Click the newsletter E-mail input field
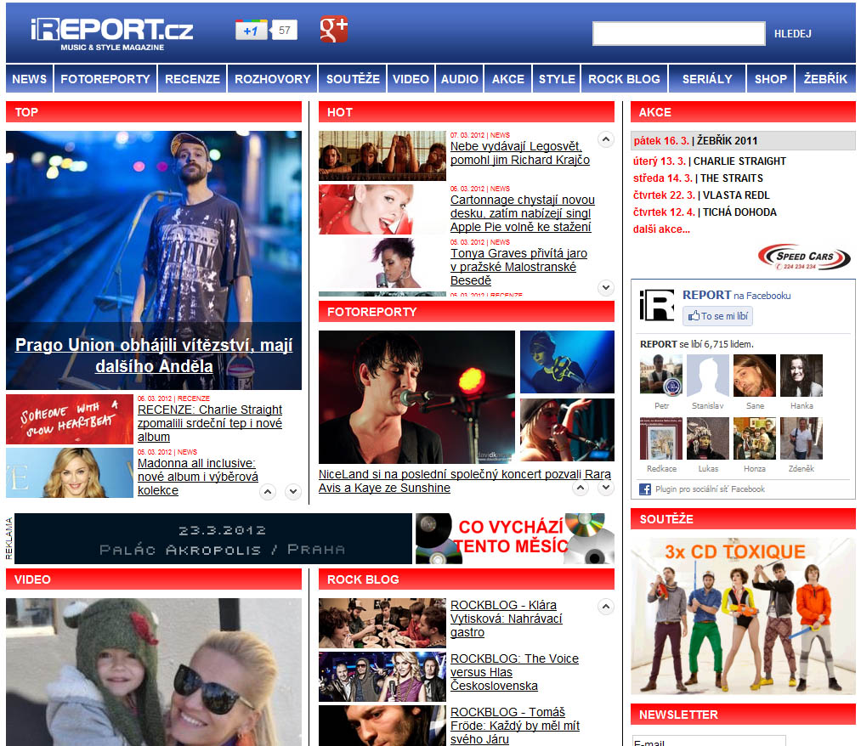861x746 pixels. coord(709,741)
